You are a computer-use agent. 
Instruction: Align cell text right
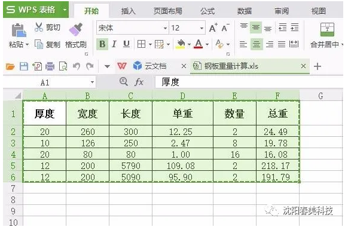pos(270,44)
